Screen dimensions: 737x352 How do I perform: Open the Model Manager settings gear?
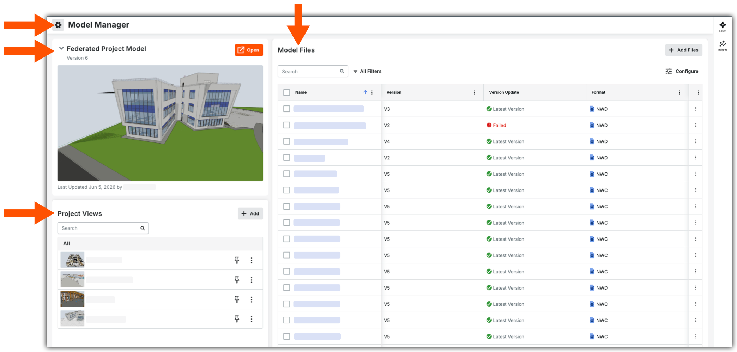(58, 25)
